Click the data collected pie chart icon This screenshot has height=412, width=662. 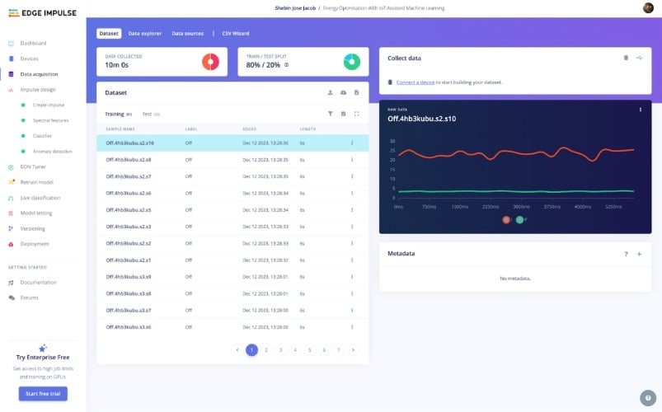pos(210,62)
